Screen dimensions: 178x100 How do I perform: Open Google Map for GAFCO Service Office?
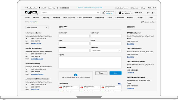[x=131, y=57]
